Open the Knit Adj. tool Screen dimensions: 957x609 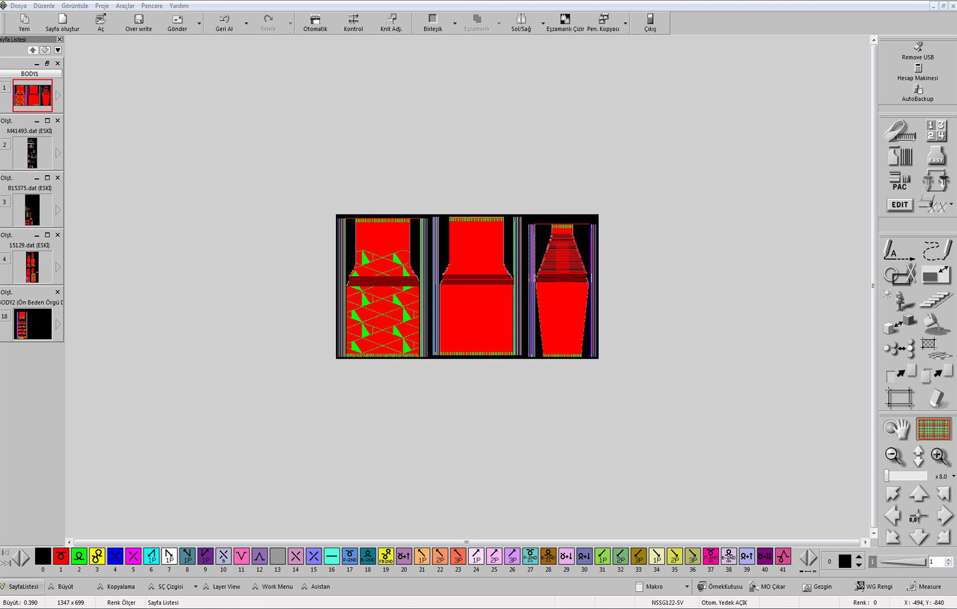coord(391,23)
